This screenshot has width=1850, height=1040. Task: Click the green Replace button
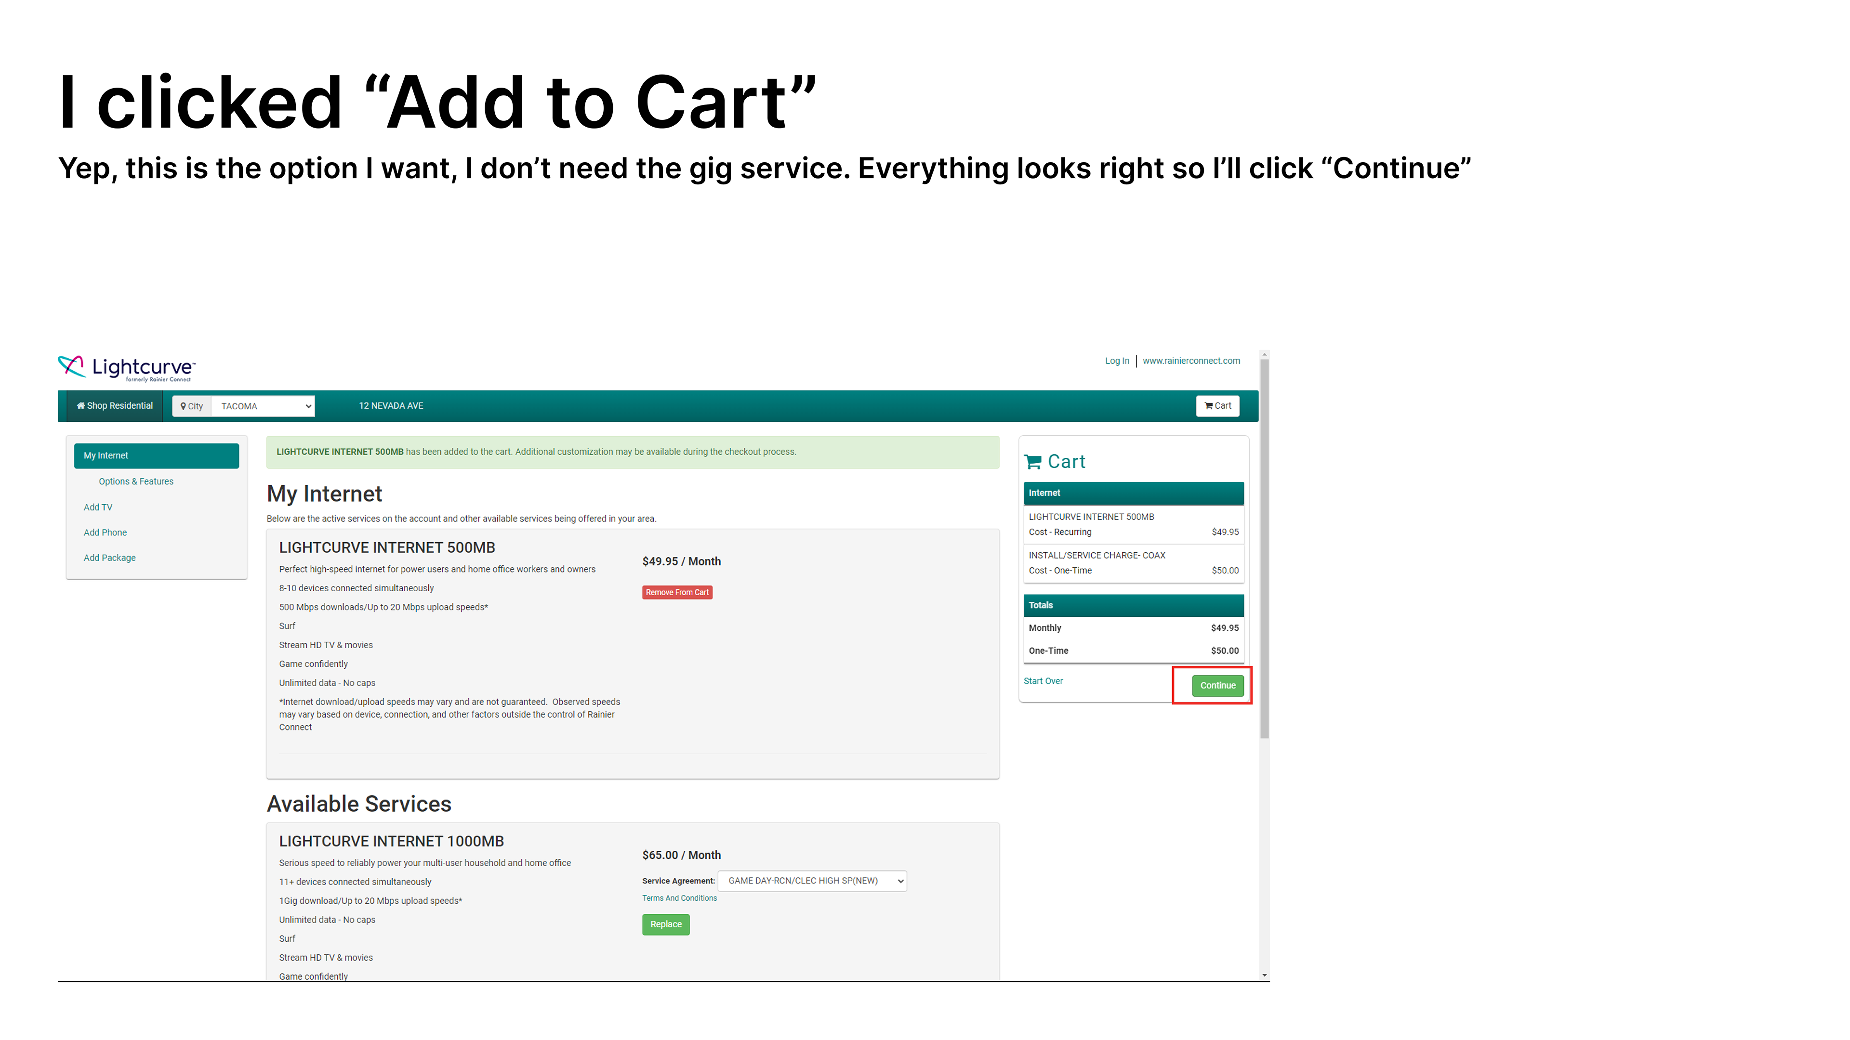[x=665, y=924]
